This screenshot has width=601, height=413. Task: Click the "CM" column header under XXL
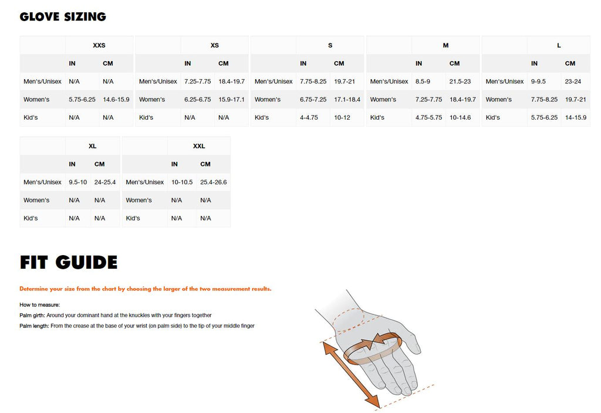[205, 164]
